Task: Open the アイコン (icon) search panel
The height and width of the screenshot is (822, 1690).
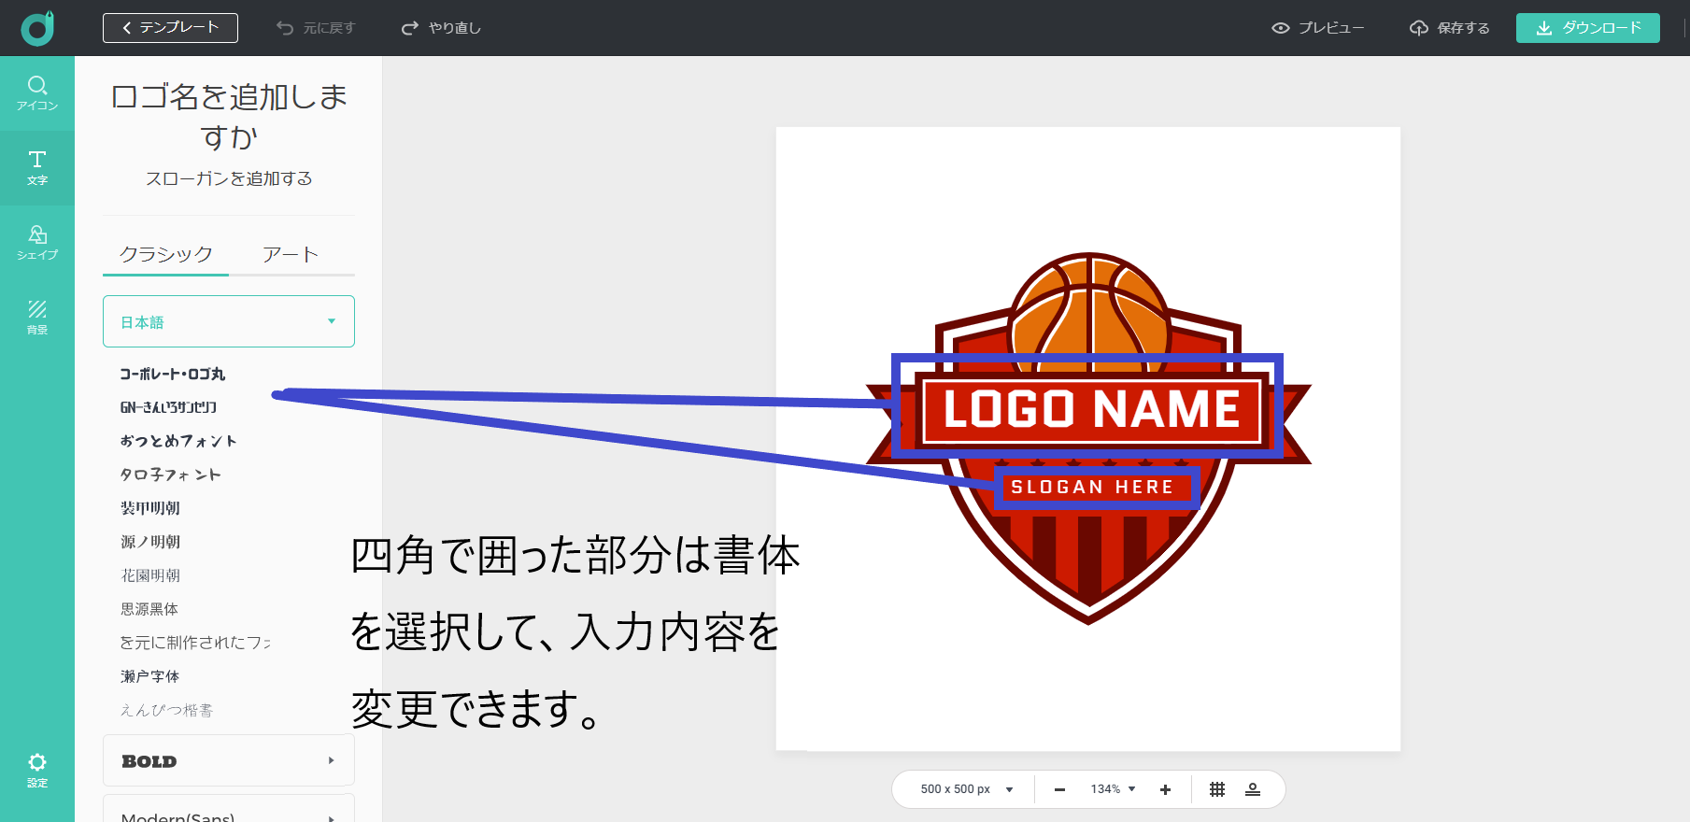Action: pos(37,93)
